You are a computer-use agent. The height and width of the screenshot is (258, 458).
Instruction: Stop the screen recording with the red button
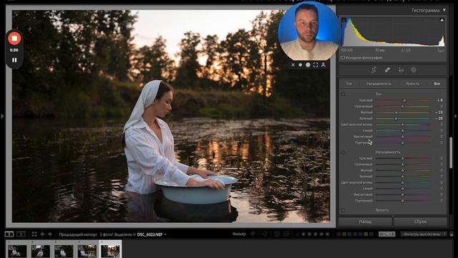click(x=14, y=38)
